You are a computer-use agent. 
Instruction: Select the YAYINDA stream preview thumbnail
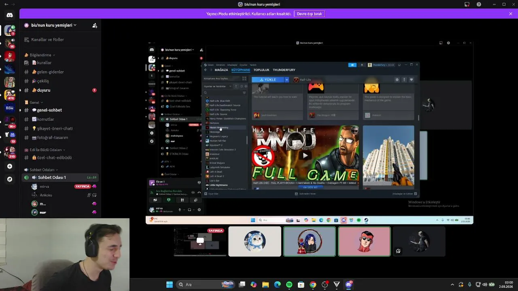click(200, 241)
